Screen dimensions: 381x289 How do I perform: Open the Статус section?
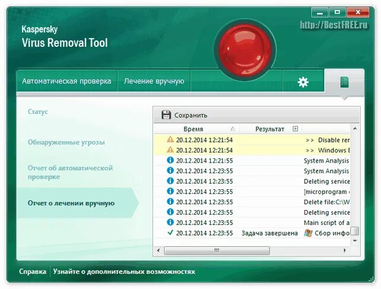click(37, 112)
